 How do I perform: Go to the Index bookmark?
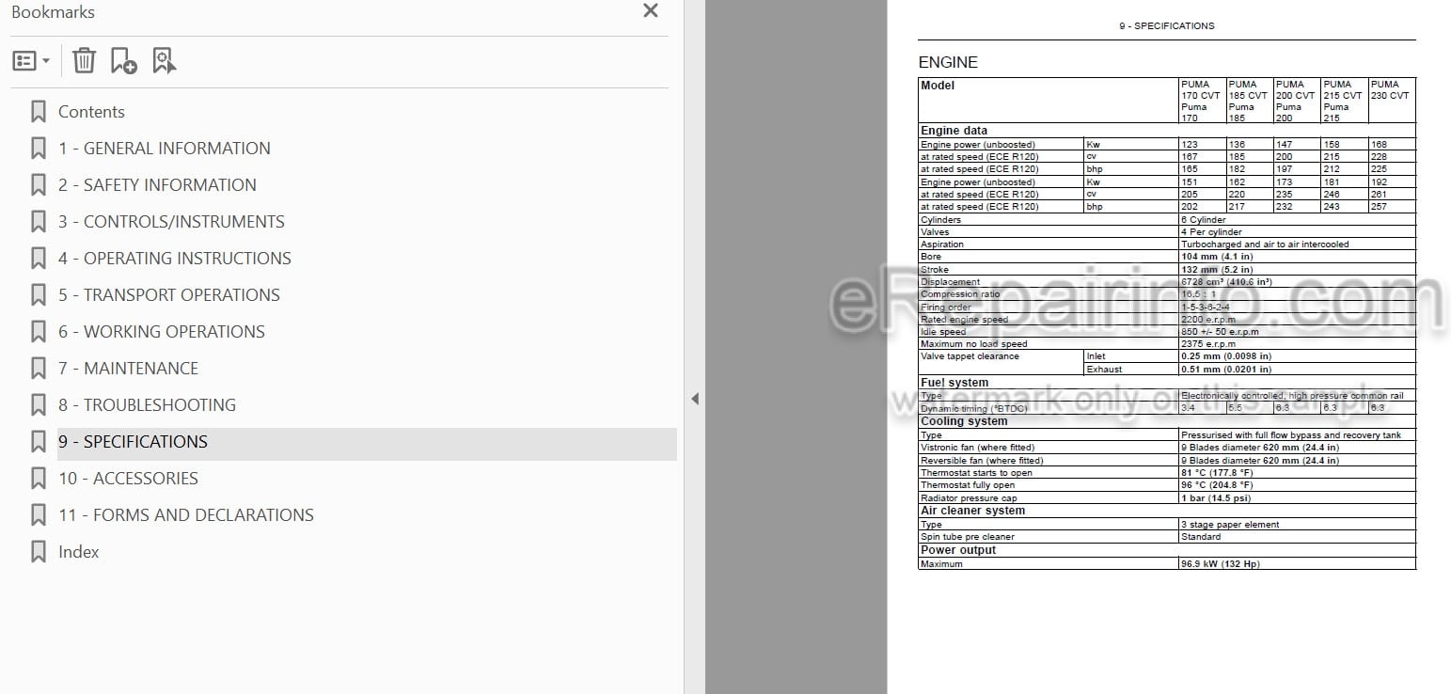point(78,552)
